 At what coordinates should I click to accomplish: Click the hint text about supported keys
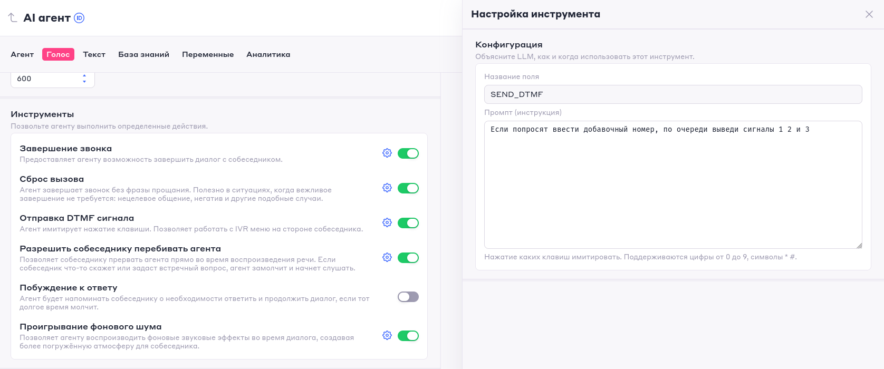click(x=640, y=257)
